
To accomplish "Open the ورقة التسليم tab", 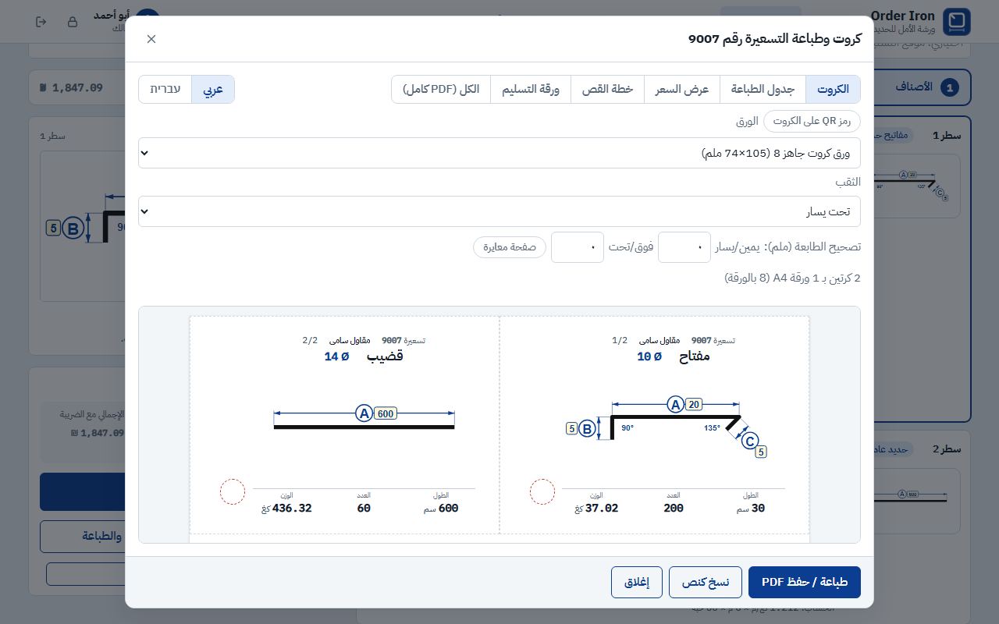I will (x=531, y=90).
